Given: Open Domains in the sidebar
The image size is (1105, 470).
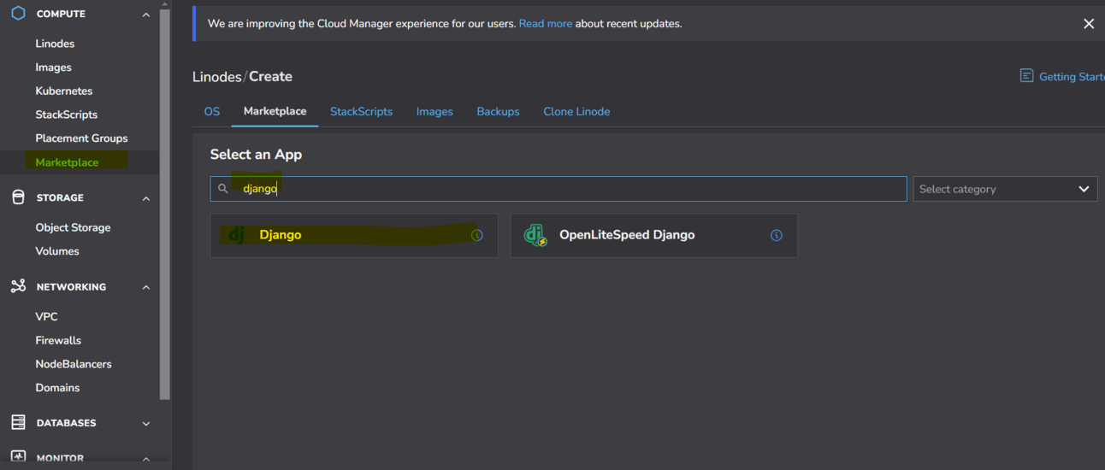Looking at the screenshot, I should (57, 388).
